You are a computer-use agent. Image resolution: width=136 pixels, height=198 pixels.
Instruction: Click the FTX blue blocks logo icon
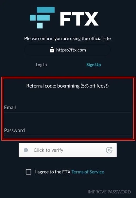pos(42,18)
